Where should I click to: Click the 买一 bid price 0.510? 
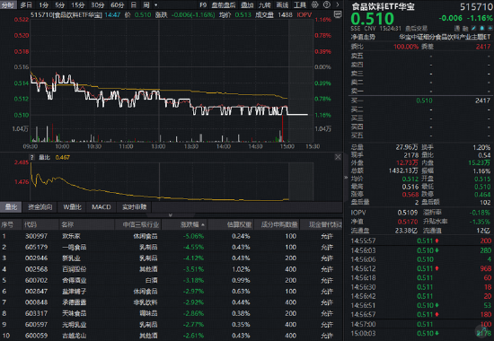click(x=424, y=101)
